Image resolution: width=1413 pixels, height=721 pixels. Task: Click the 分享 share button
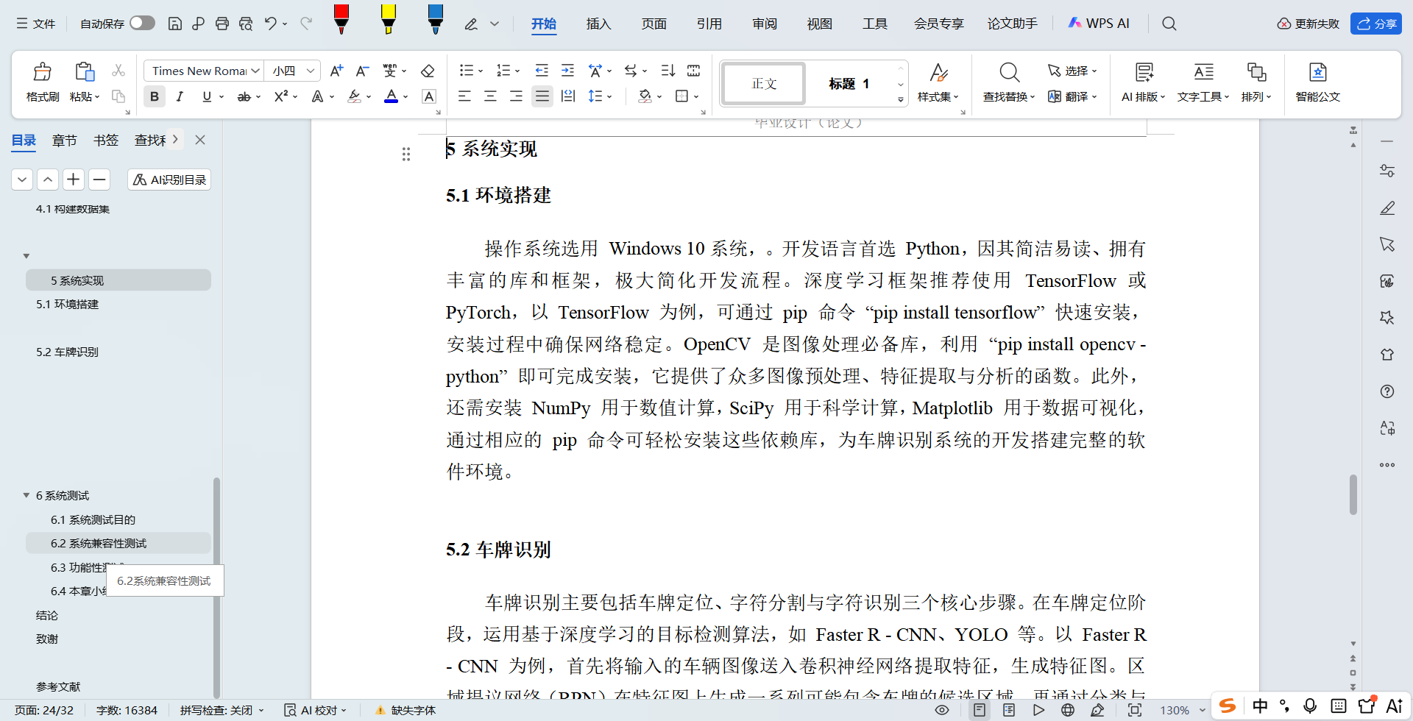(1375, 24)
